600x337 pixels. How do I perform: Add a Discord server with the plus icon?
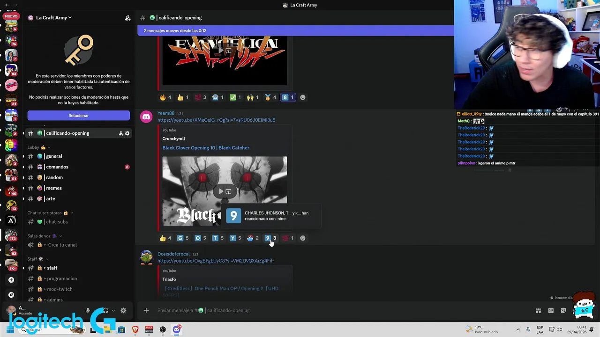[11, 280]
